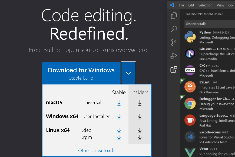Download Linux .rpm Insiders package

tap(140, 138)
